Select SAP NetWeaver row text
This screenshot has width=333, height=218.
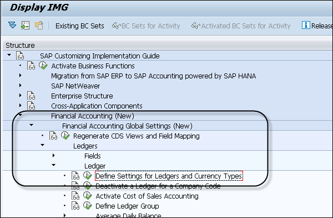[75, 86]
